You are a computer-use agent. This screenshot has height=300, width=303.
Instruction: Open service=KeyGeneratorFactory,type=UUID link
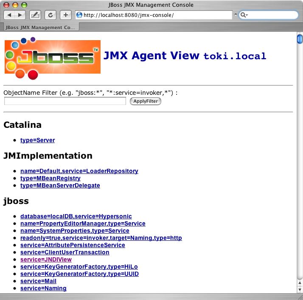pos(79,274)
